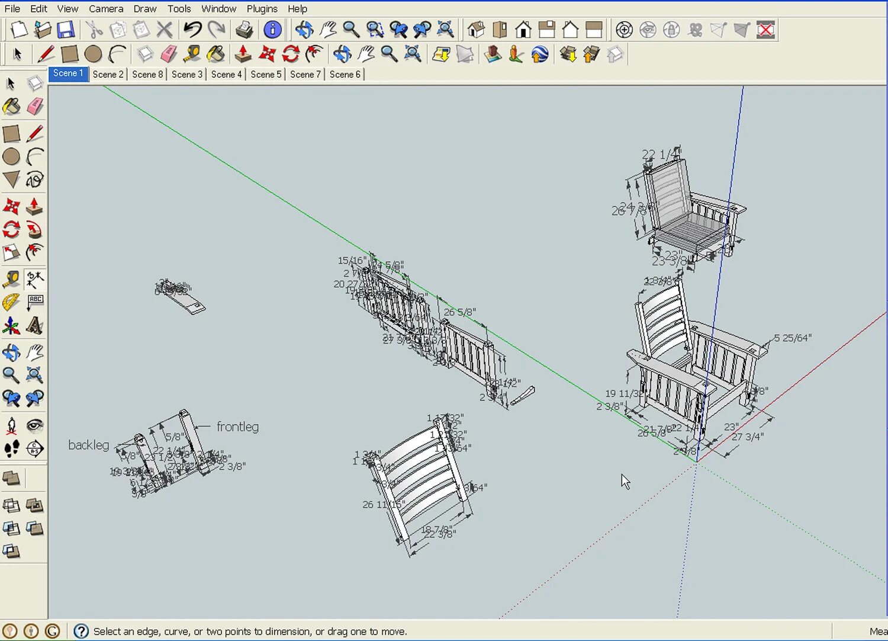The image size is (888, 641).
Task: Click the Open file folder icon
Action: [43, 29]
